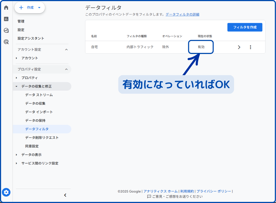276x203 pixels.
Task: Select データの保持 in the sidebar
Action: point(35,121)
